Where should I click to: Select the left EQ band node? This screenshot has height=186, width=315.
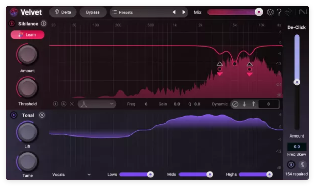coord(219,69)
